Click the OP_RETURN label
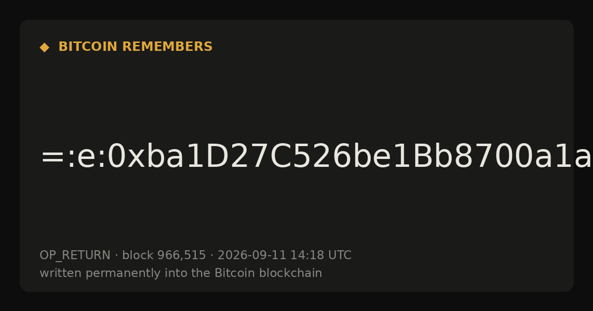This screenshot has width=593, height=311. (x=75, y=255)
